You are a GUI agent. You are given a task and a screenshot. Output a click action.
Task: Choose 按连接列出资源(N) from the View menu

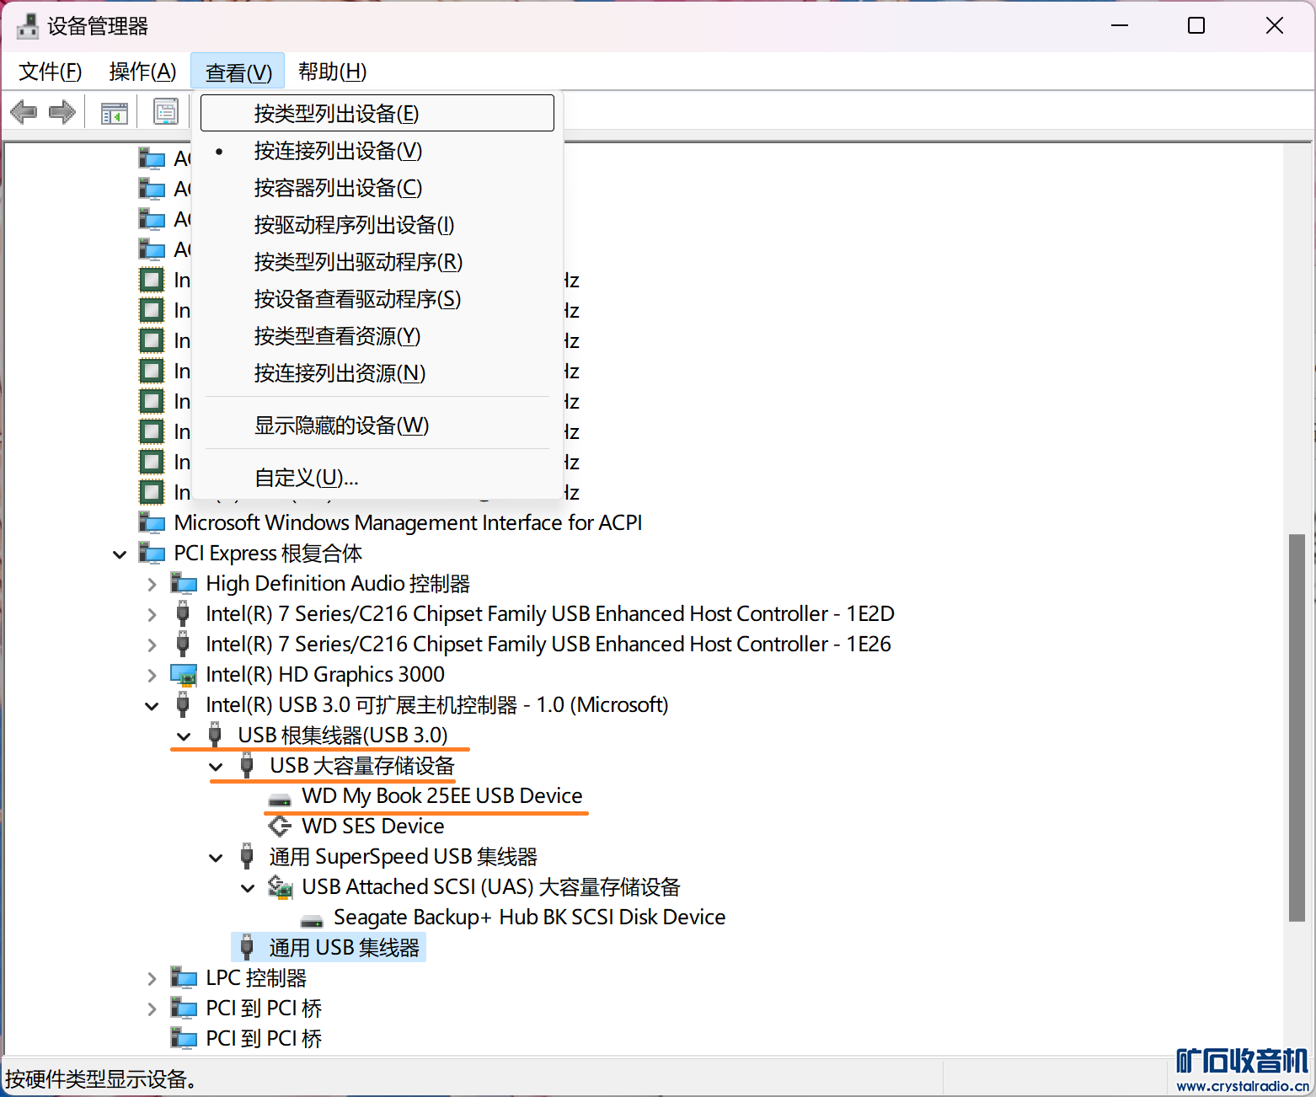pos(377,373)
